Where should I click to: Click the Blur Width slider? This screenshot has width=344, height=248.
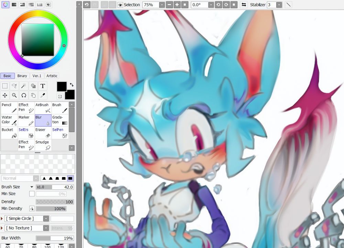pos(55,238)
